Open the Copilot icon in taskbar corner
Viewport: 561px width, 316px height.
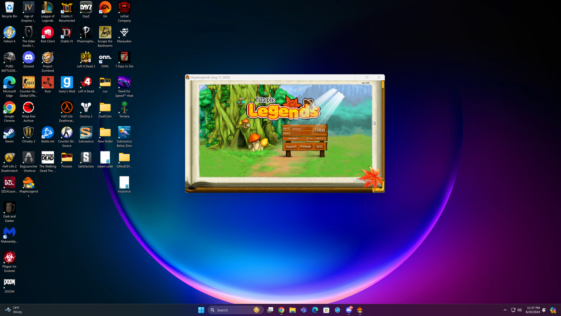click(x=554, y=310)
